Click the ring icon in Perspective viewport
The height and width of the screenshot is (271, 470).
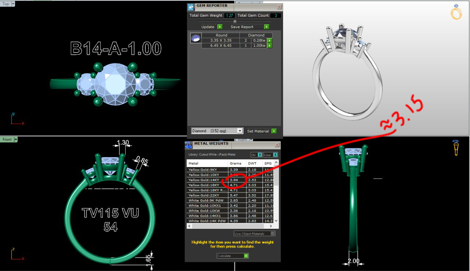[456, 12]
